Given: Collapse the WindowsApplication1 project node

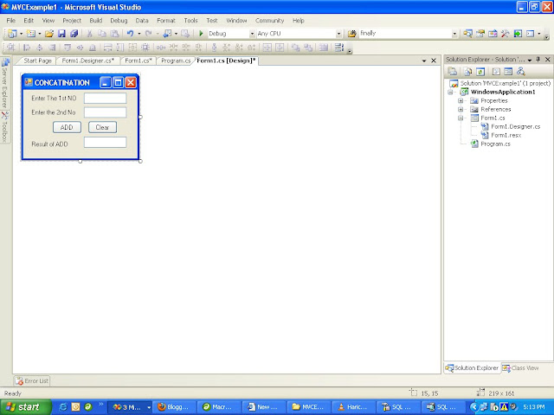Looking at the screenshot, I should point(450,93).
